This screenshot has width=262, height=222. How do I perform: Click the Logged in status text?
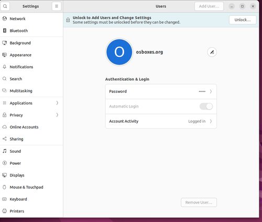click(x=196, y=121)
